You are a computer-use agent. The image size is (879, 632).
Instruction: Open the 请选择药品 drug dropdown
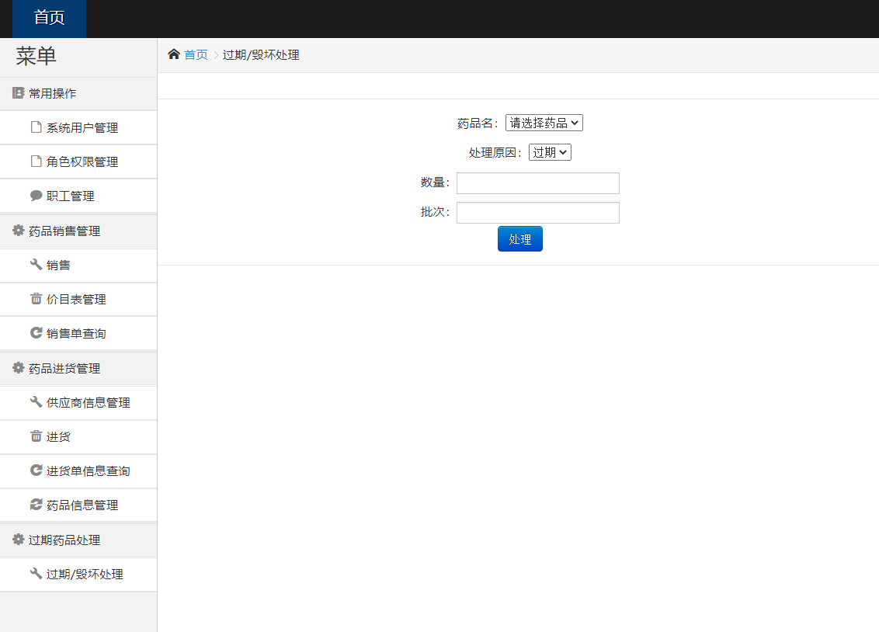click(544, 122)
